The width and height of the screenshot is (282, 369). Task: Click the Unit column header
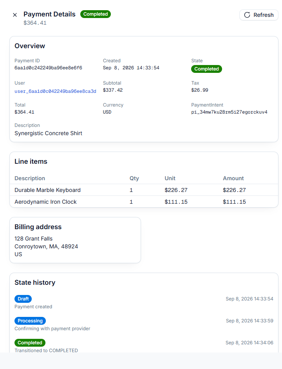coord(170,178)
